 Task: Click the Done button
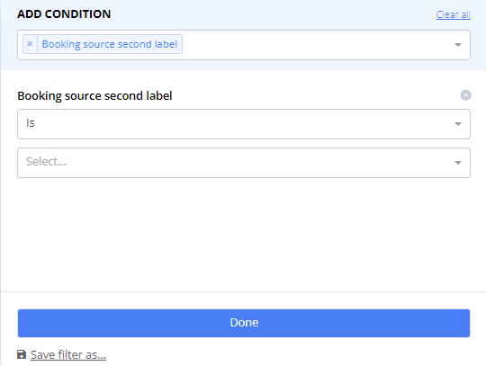tap(244, 323)
